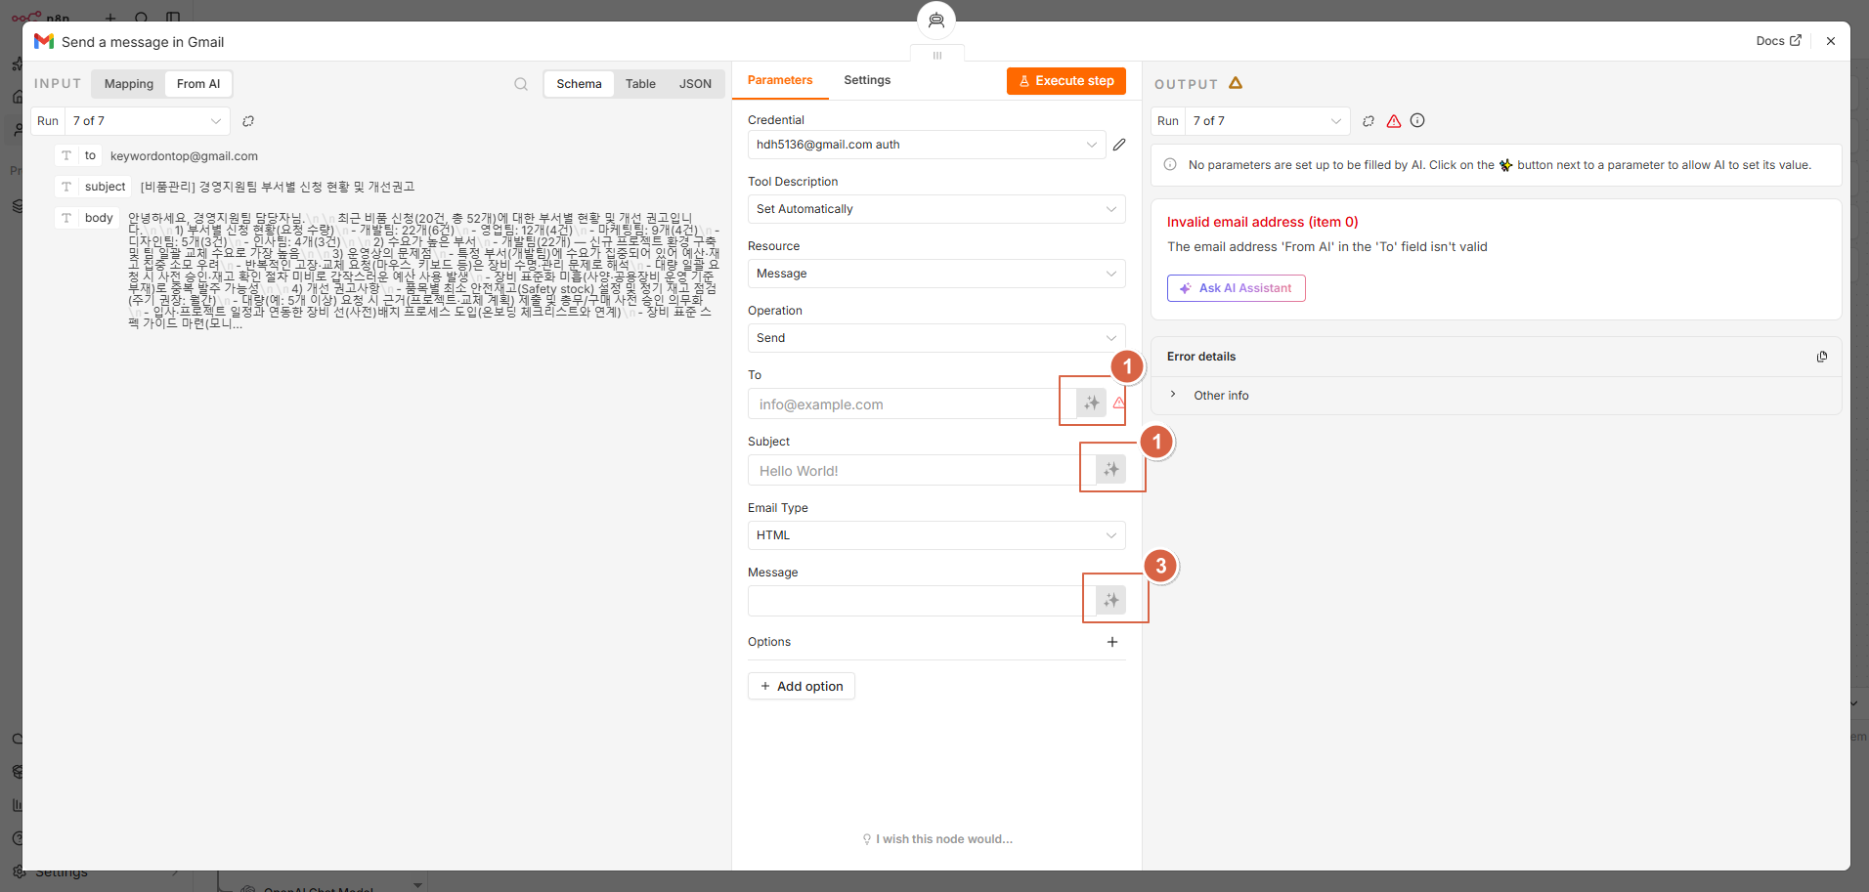Open the Resource dropdown showing Message
Image resolution: width=1869 pixels, height=892 pixels.
(936, 274)
